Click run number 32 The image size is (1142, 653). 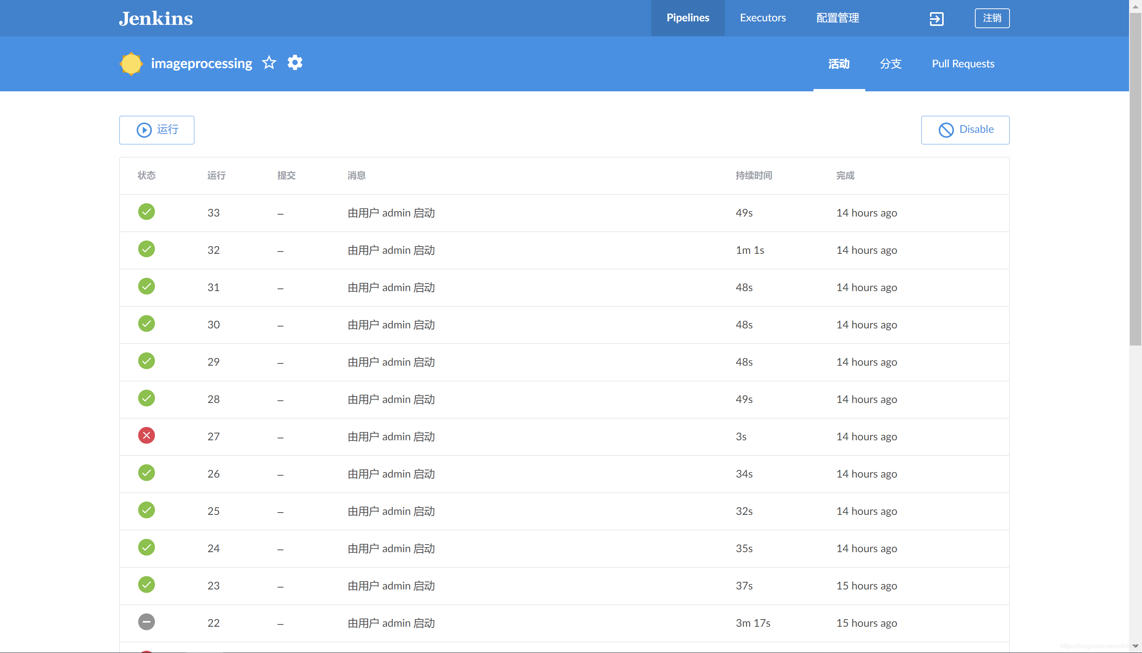[x=214, y=250]
